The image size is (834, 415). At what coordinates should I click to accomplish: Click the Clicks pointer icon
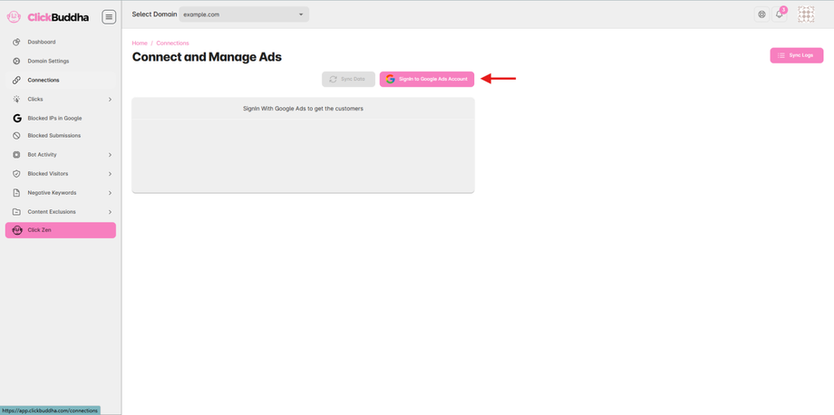16,100
